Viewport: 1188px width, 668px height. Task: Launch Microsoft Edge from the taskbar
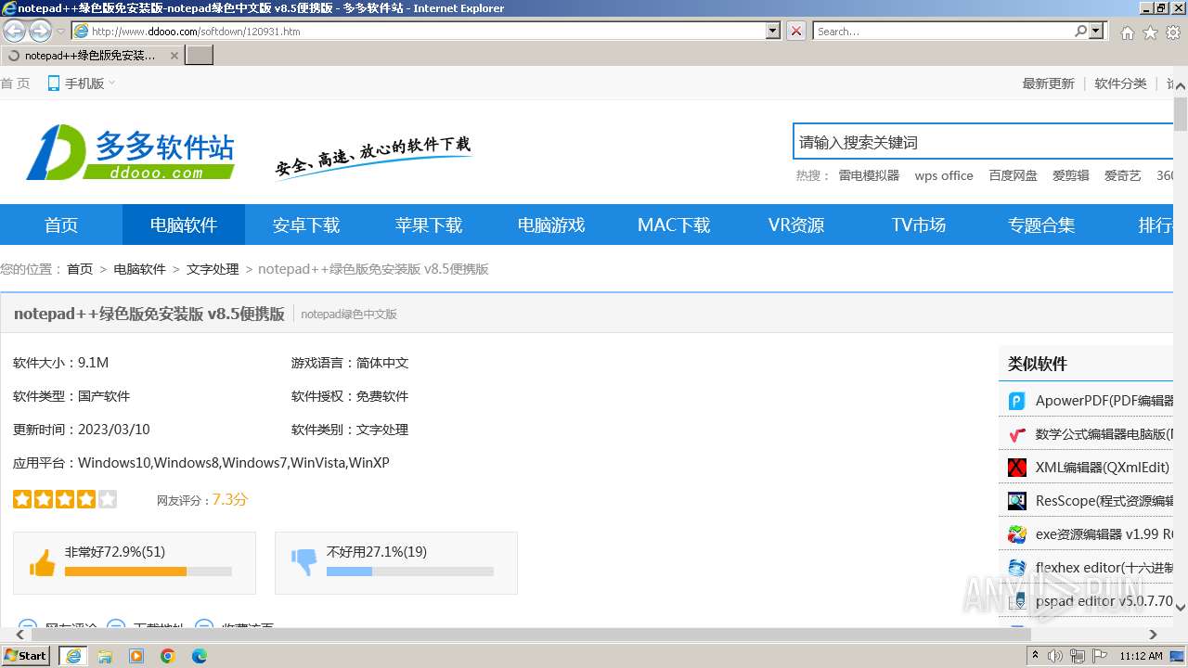(x=200, y=656)
